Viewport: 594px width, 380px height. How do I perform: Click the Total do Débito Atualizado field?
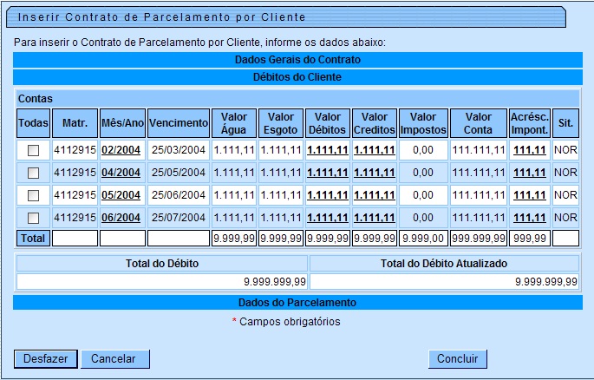(x=444, y=281)
